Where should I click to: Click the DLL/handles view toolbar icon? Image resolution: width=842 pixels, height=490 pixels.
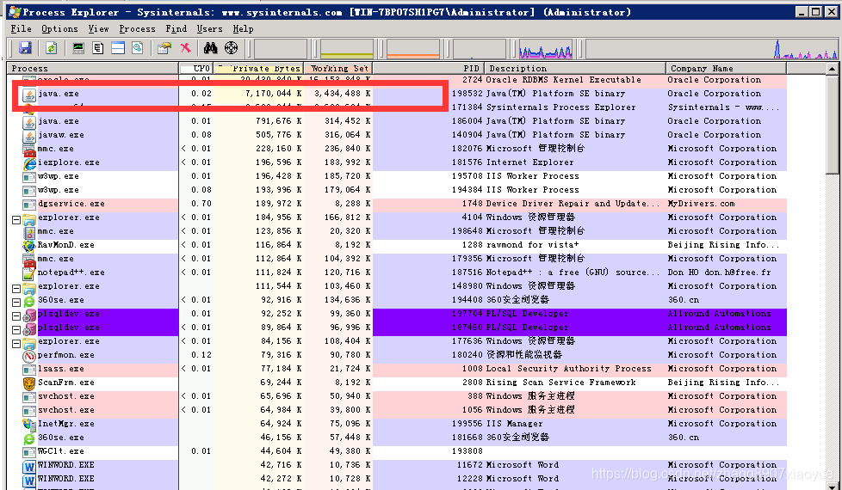138,48
